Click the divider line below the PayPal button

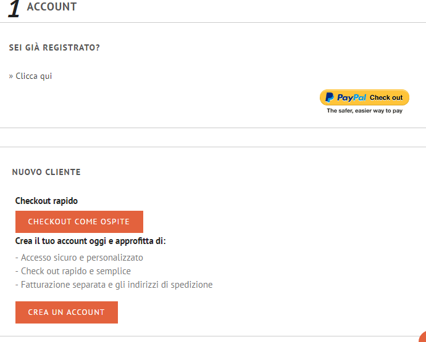(213, 128)
